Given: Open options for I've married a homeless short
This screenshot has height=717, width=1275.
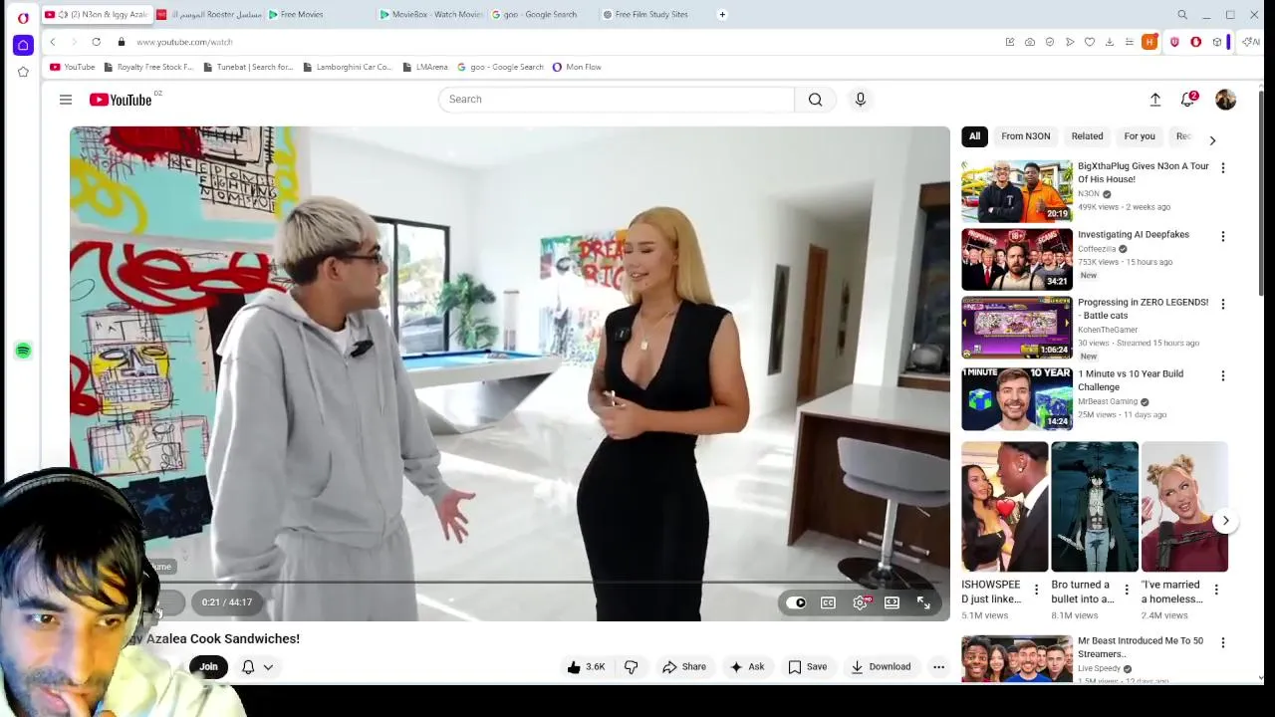Looking at the screenshot, I should (x=1216, y=591).
